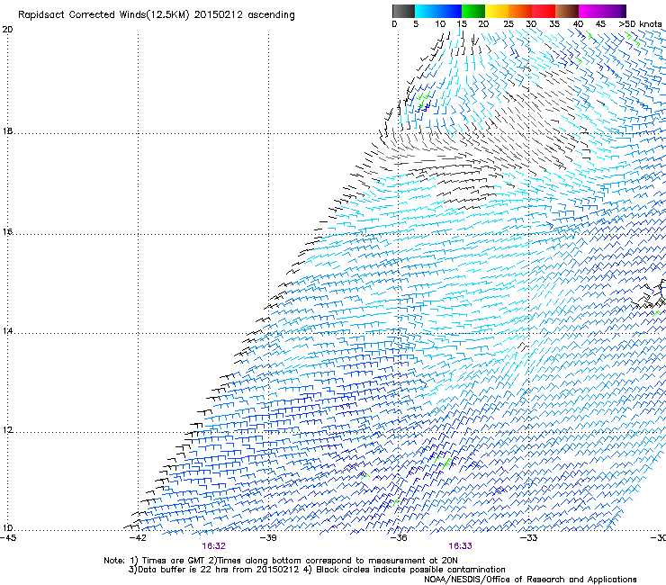Image resolution: width=666 pixels, height=585 pixels.
Task: Click the latitude label '18'
Action: pyautogui.click(x=7, y=131)
